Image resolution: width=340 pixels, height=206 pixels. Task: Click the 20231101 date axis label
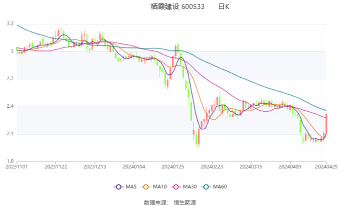click(x=16, y=167)
